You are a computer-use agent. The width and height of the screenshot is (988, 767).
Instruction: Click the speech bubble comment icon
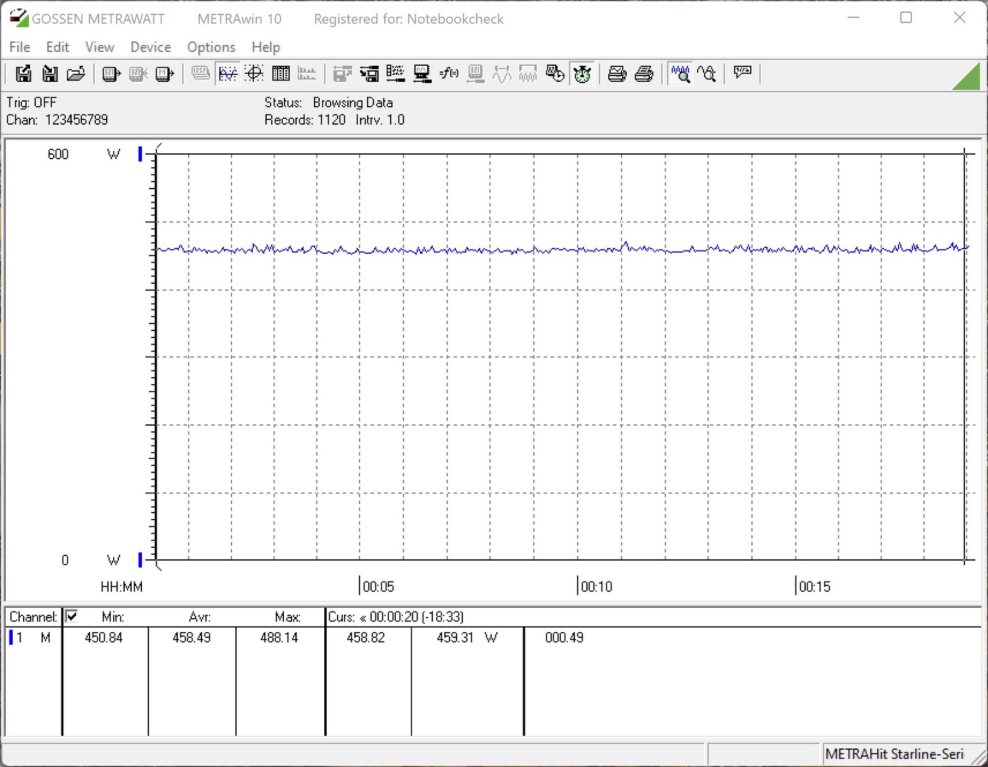[x=742, y=73]
